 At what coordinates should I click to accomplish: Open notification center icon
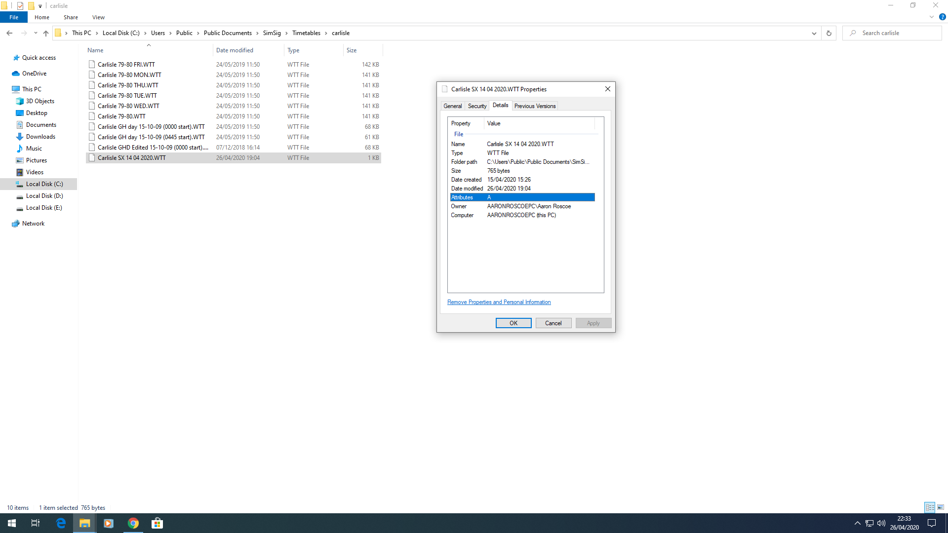[x=932, y=523]
